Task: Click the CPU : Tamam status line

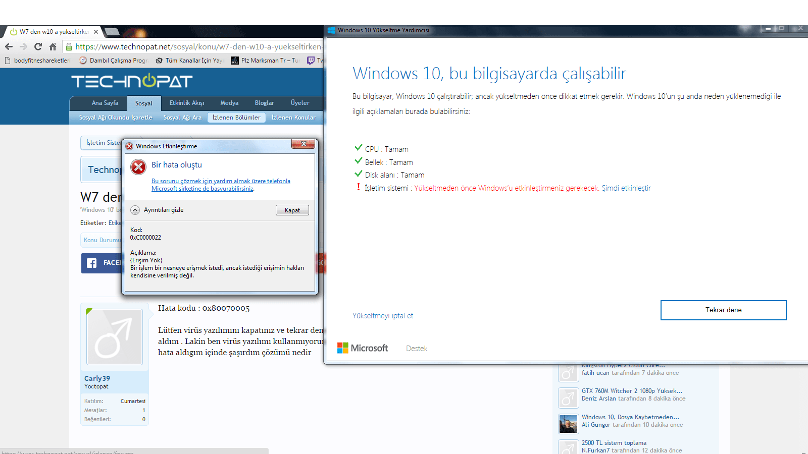Action: [381, 149]
